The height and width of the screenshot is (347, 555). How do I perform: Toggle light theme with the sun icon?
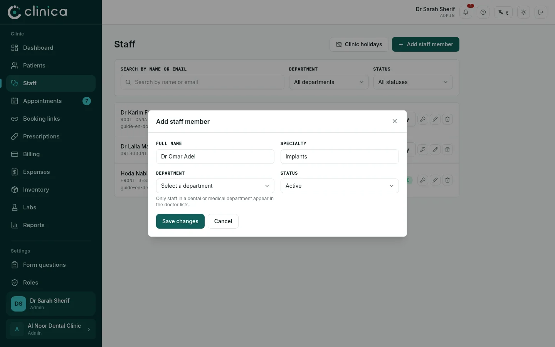(x=523, y=12)
